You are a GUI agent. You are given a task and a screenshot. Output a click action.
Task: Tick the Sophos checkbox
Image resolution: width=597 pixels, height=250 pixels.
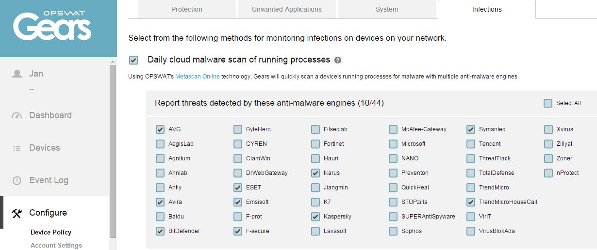[x=393, y=231]
